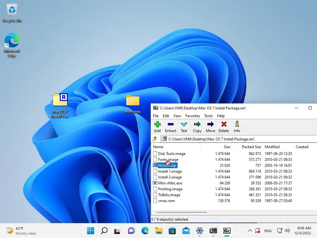This screenshot has height=238, width=317.
Task: Open File Explorer from taskbar
Action: tap(159, 231)
